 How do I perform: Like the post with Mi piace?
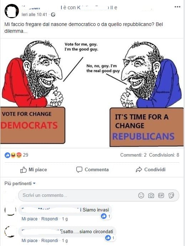click(x=34, y=169)
